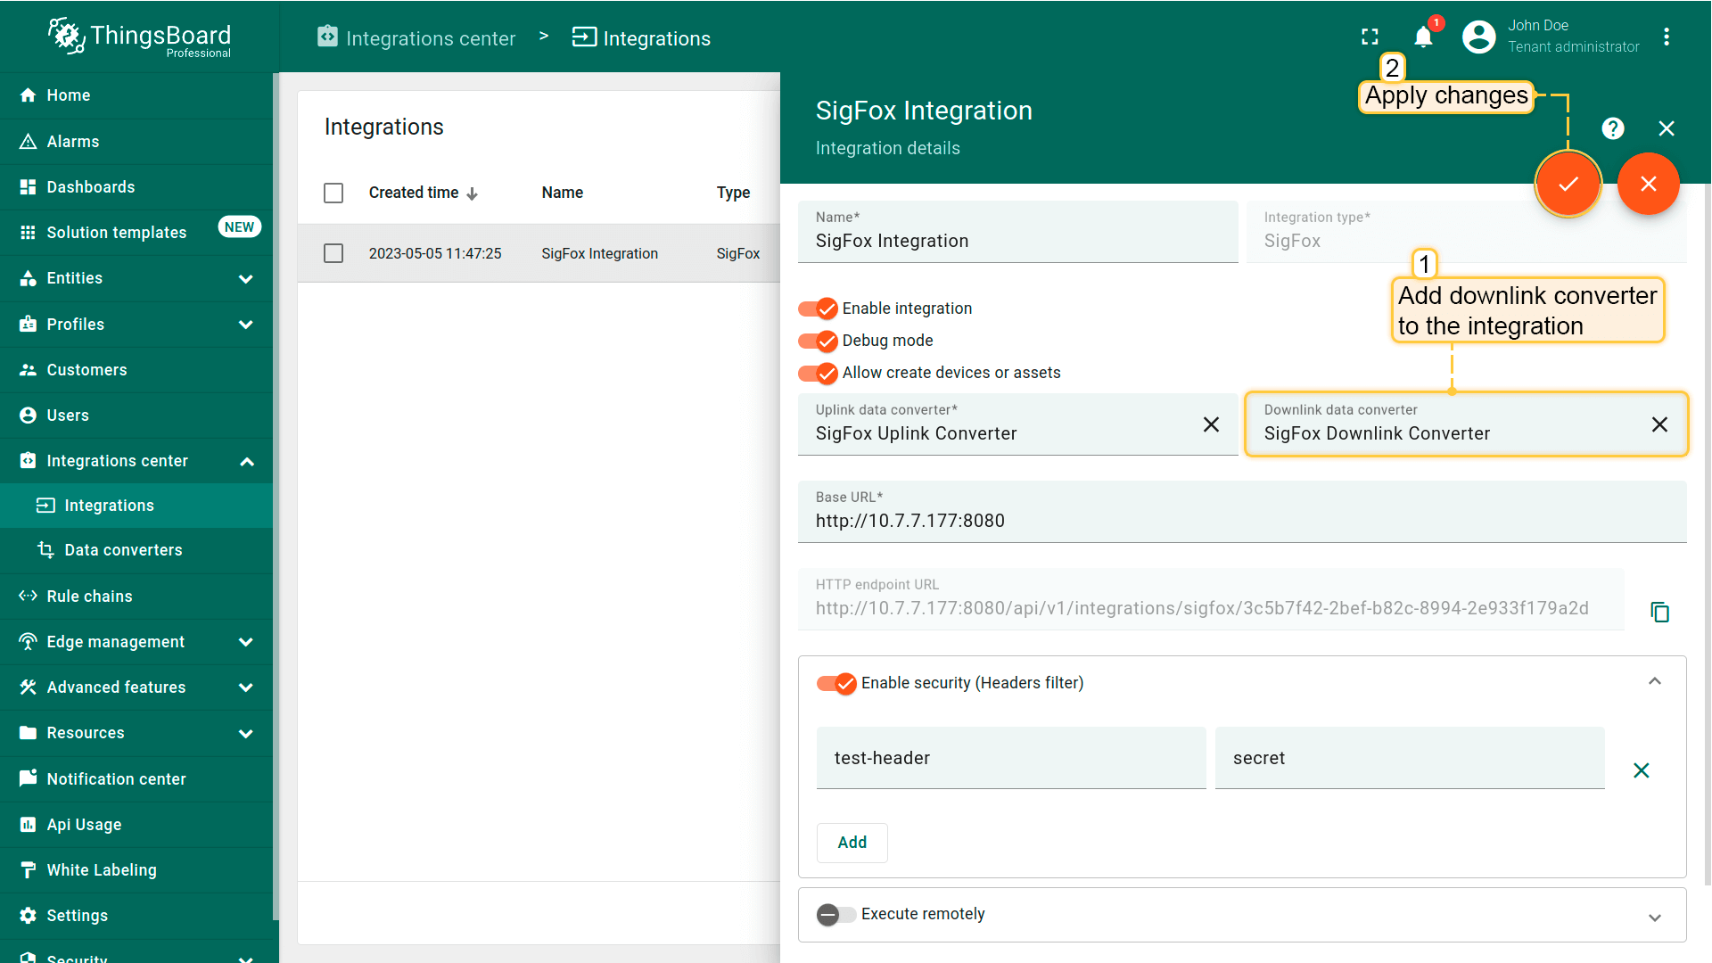Open the three-dot user menu
Screen dimensions: 1712x963
pos(1667,37)
